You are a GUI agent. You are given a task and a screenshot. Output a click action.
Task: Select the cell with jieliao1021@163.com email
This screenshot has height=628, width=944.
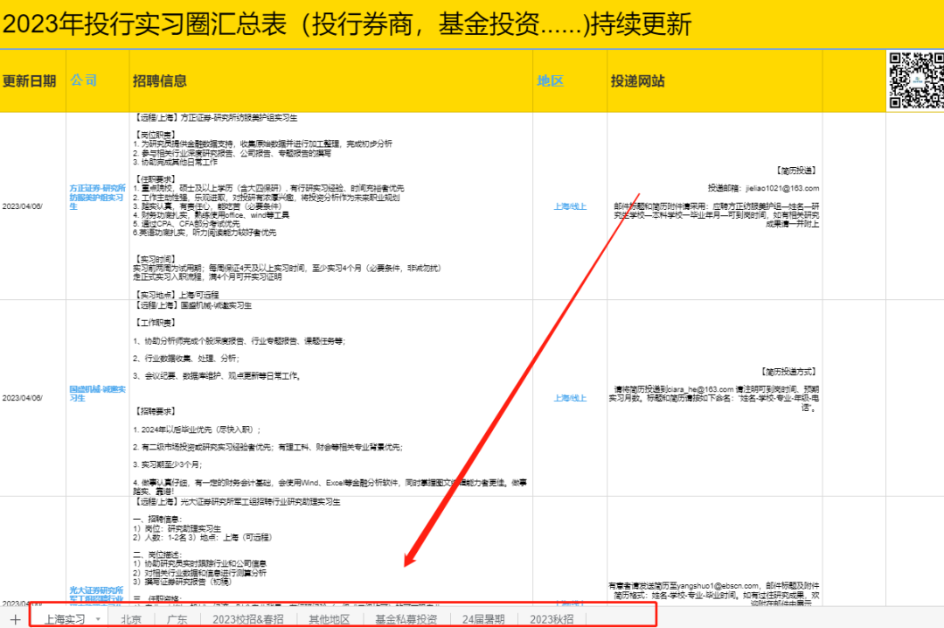click(715, 206)
